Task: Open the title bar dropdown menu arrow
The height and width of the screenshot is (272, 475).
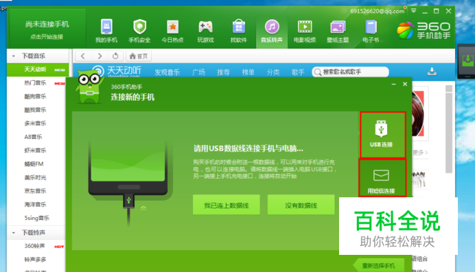Action: click(x=413, y=11)
